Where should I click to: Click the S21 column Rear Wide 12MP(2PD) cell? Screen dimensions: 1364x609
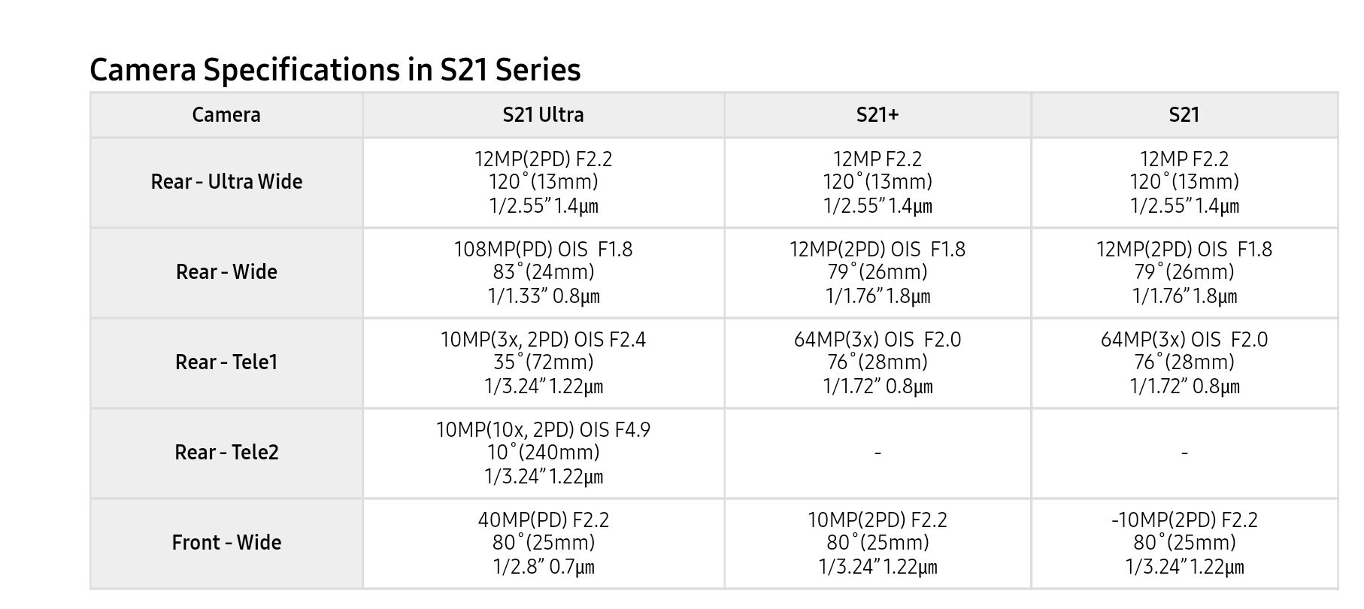pos(1184,272)
